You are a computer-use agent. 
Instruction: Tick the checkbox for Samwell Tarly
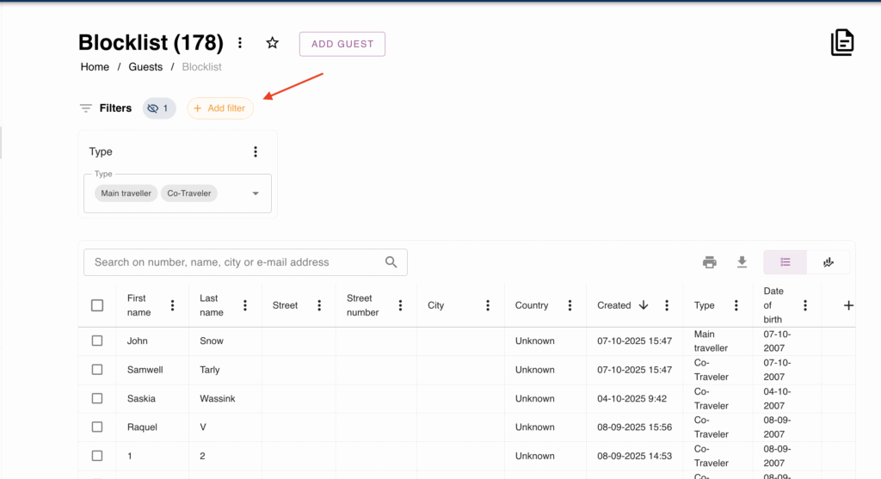97,370
